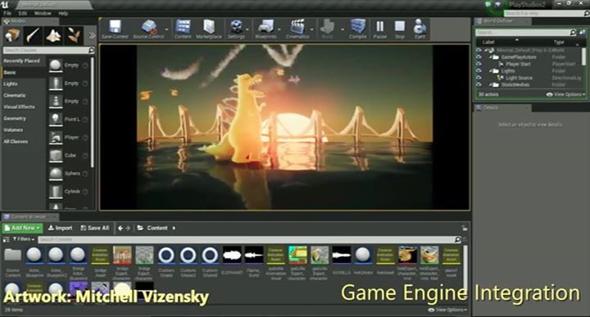The width and height of the screenshot is (590, 317).
Task: Pause the running game simulation
Action: click(380, 29)
